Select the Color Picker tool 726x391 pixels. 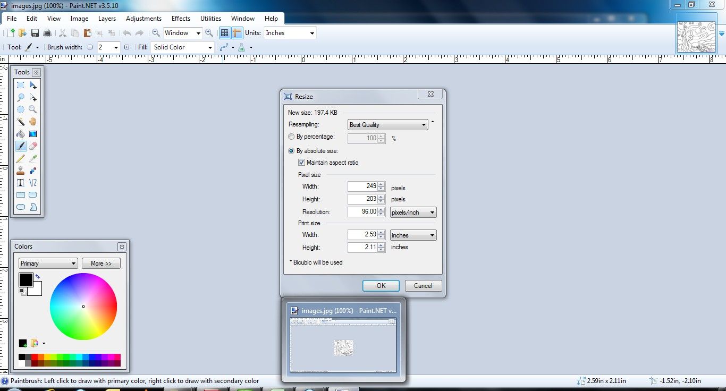[x=33, y=158]
